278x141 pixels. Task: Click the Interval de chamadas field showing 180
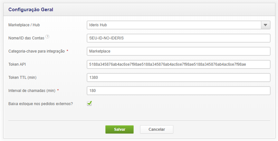pos(178,91)
